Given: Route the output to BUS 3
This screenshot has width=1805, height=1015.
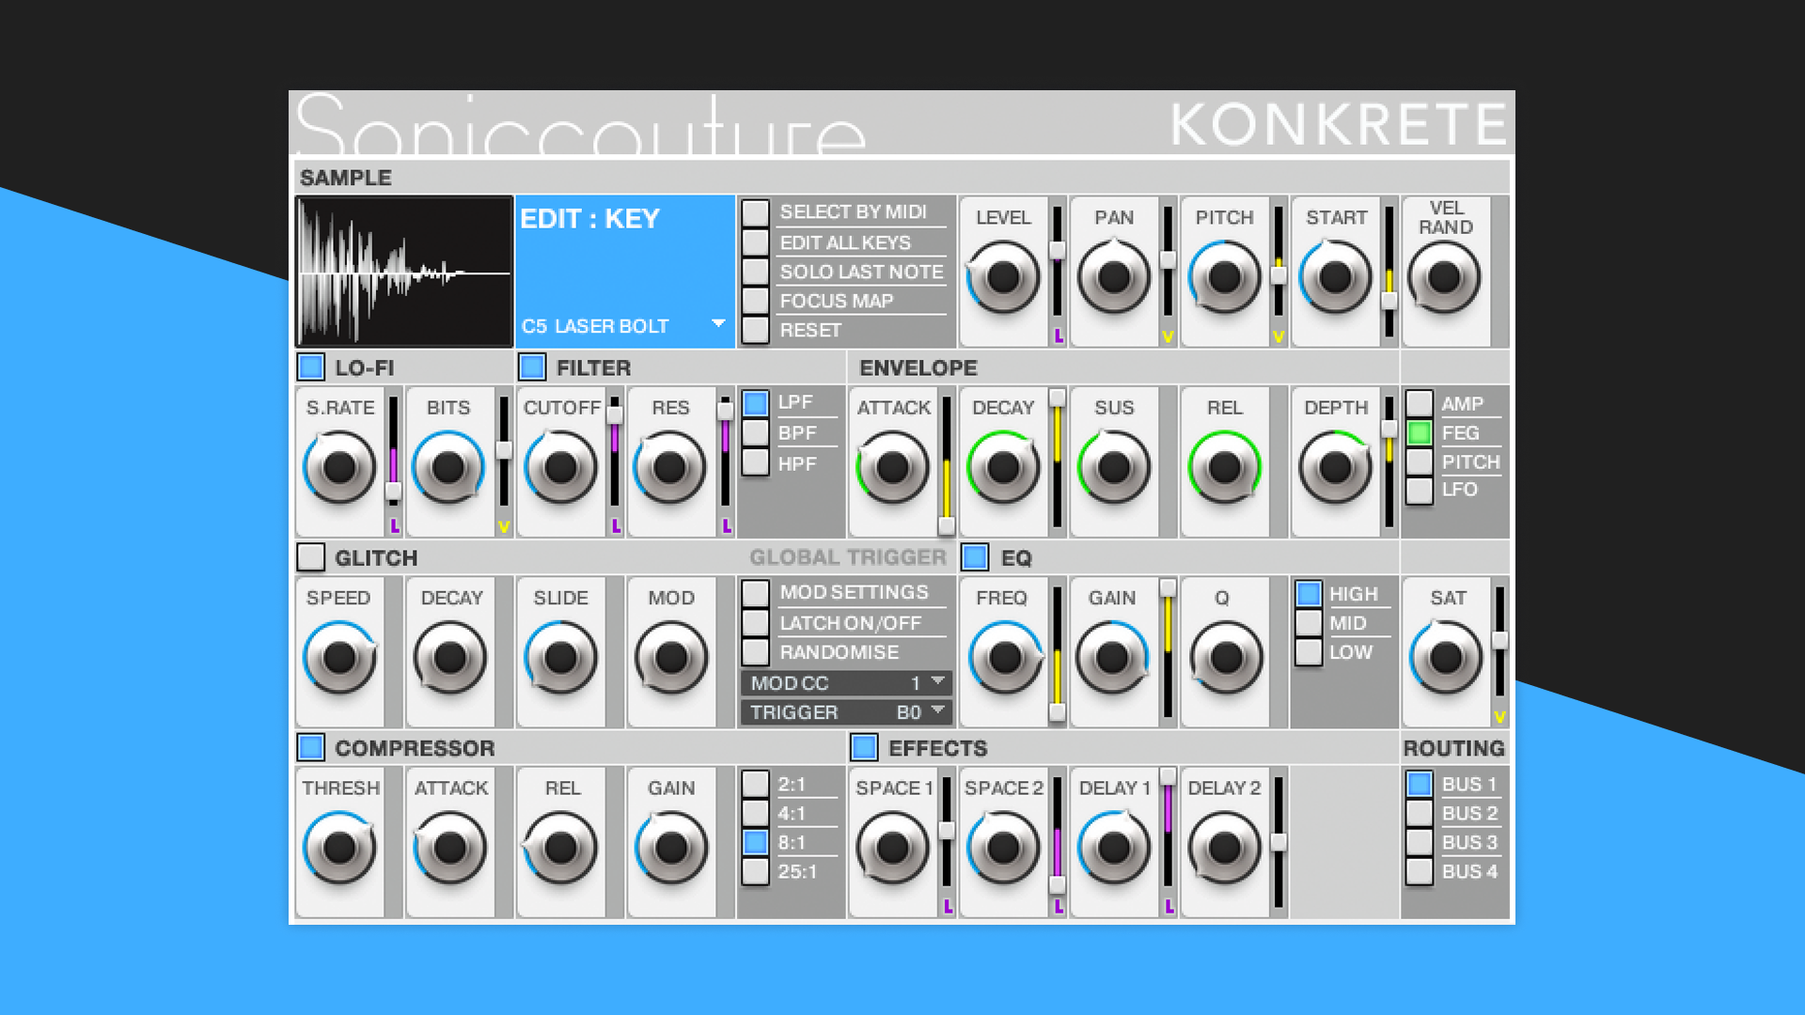Looking at the screenshot, I should click(1419, 842).
